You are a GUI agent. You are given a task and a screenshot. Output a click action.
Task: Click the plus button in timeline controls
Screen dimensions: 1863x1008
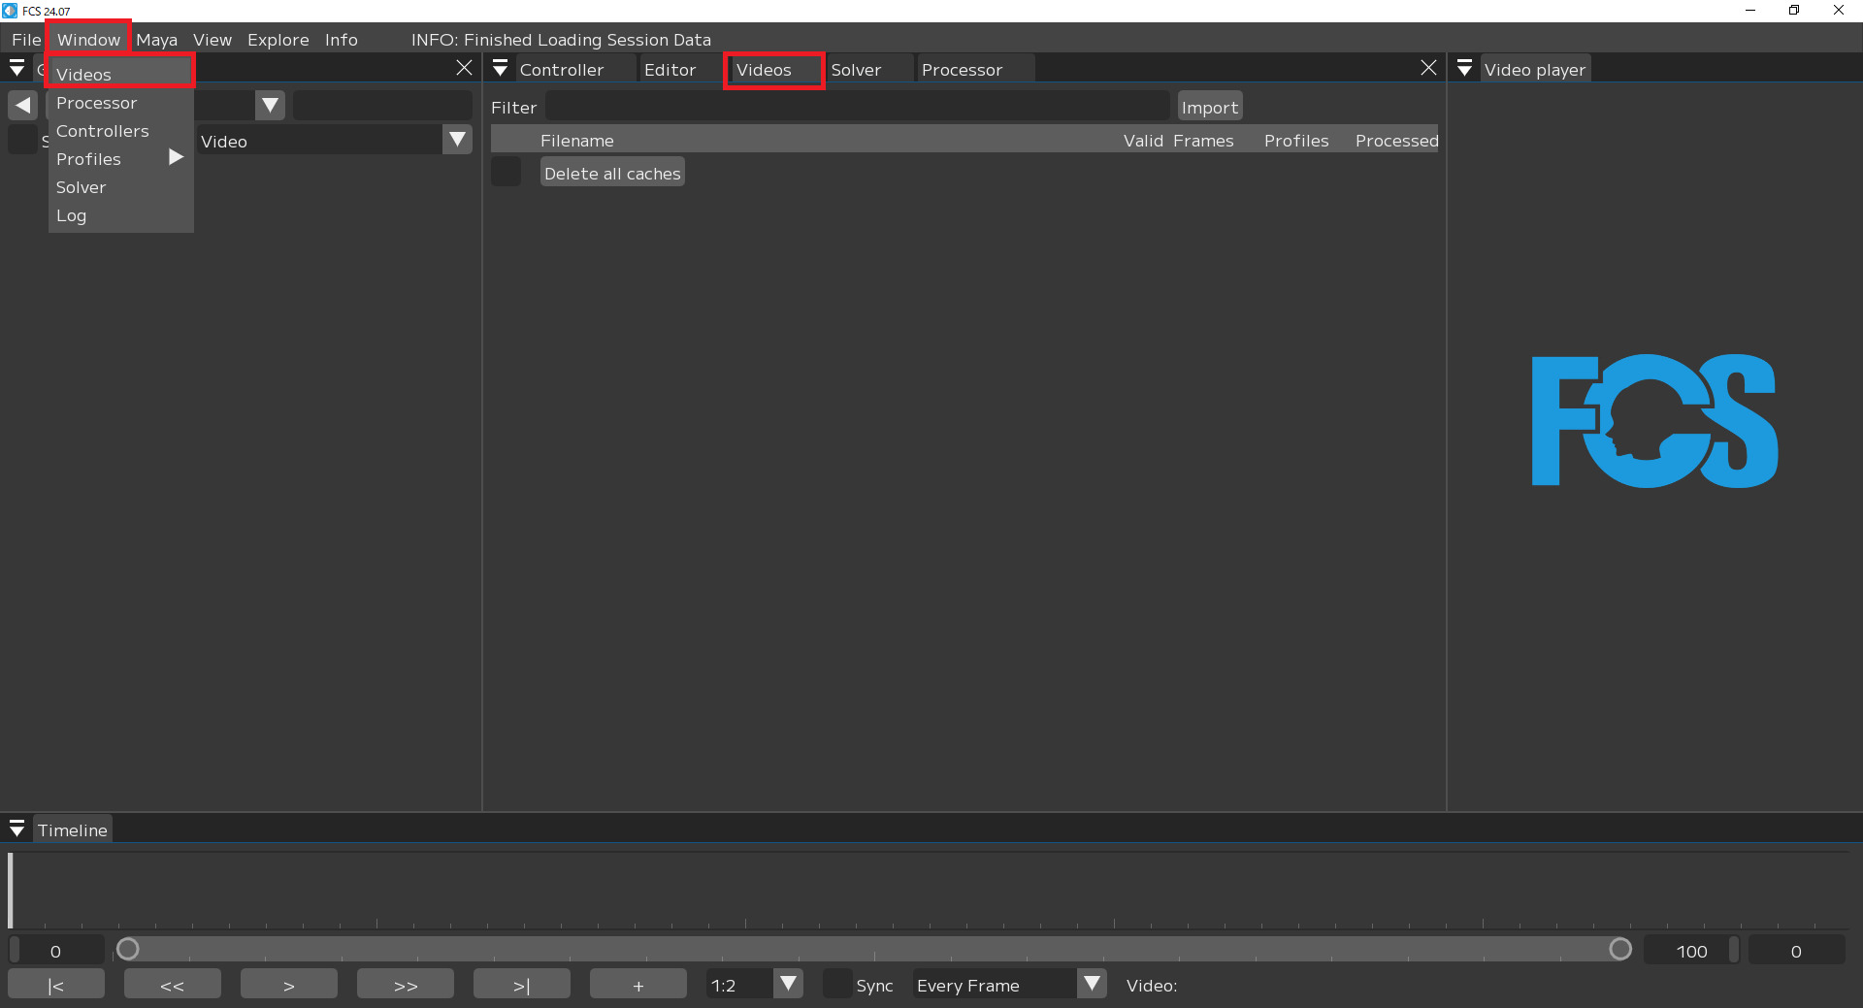pyautogui.click(x=637, y=985)
